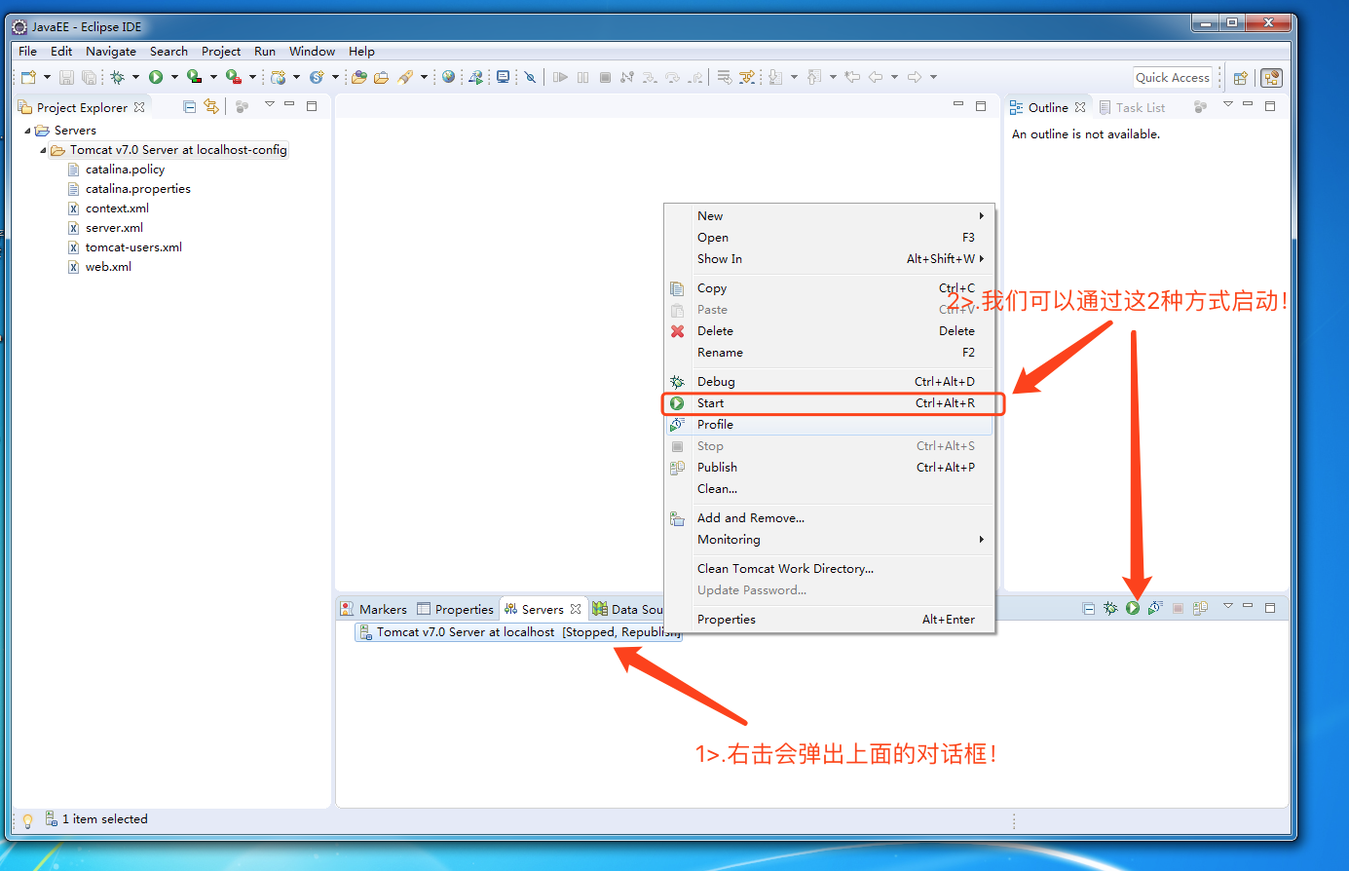Click the Save icon in main toolbar

pyautogui.click(x=66, y=77)
